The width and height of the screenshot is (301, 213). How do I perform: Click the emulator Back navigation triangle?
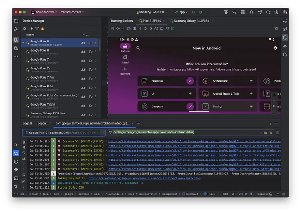click(140, 29)
